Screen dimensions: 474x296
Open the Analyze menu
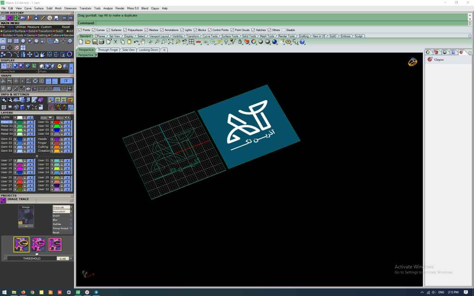pyautogui.click(x=108, y=8)
